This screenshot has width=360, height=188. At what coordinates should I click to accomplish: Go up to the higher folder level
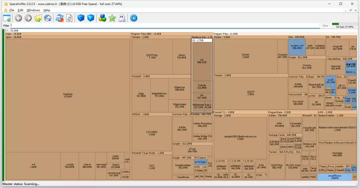(38, 18)
